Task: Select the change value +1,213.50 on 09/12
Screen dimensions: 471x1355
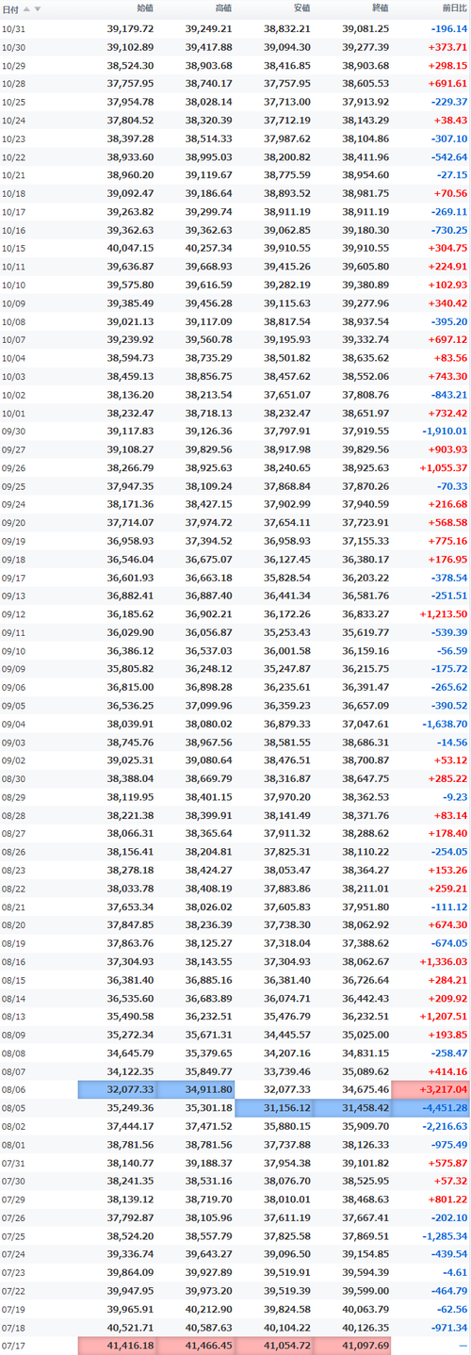Action: pos(442,616)
